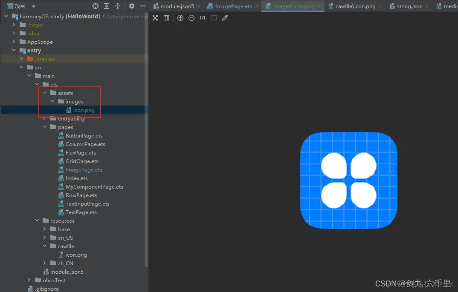This screenshot has width=458, height=292.
Task: Switch to the string.json tab
Action: click(406, 6)
